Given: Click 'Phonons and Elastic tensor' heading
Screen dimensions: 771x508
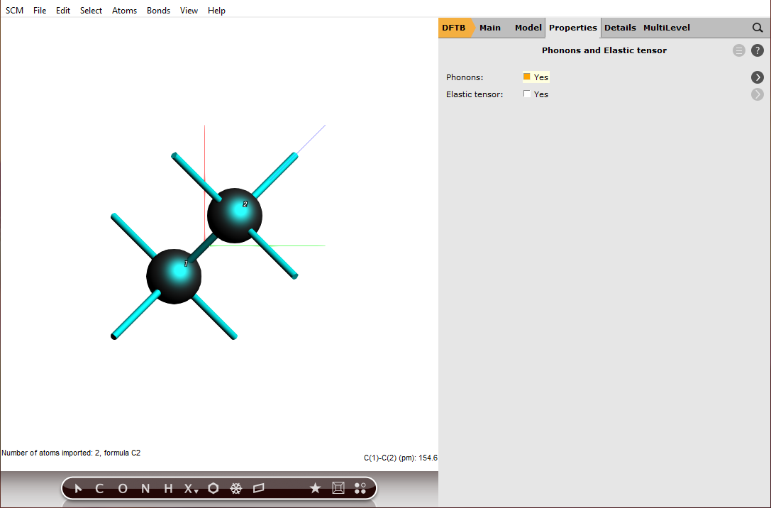Looking at the screenshot, I should pyautogui.click(x=604, y=50).
